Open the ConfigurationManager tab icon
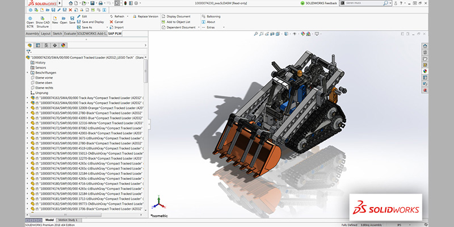 click(x=47, y=45)
